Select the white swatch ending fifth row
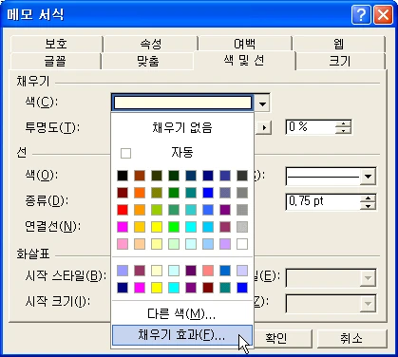The image size is (398, 357). coord(242,244)
